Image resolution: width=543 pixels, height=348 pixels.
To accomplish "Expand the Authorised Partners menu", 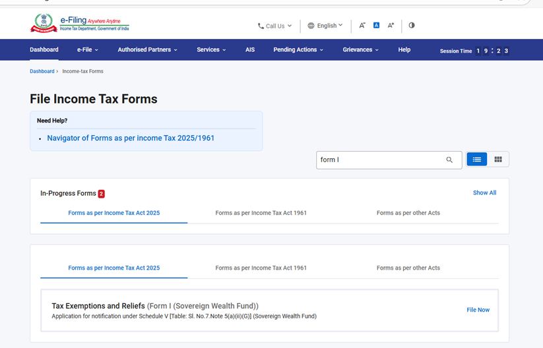I will 147,49.
